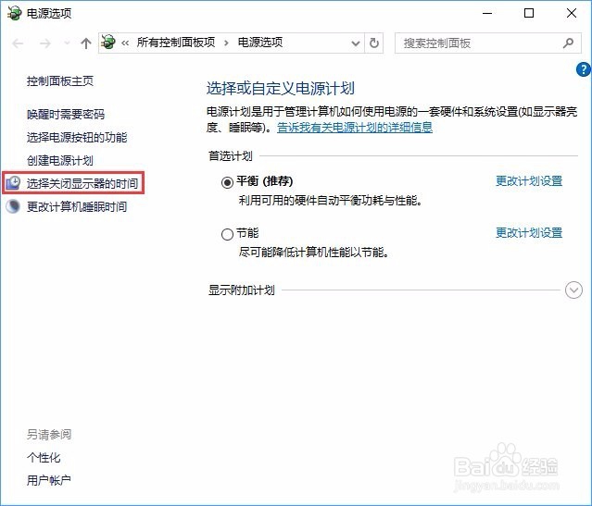This screenshot has height=506, width=592.
Task: Click 电源选项 in the breadcrumb
Action: pos(259,43)
